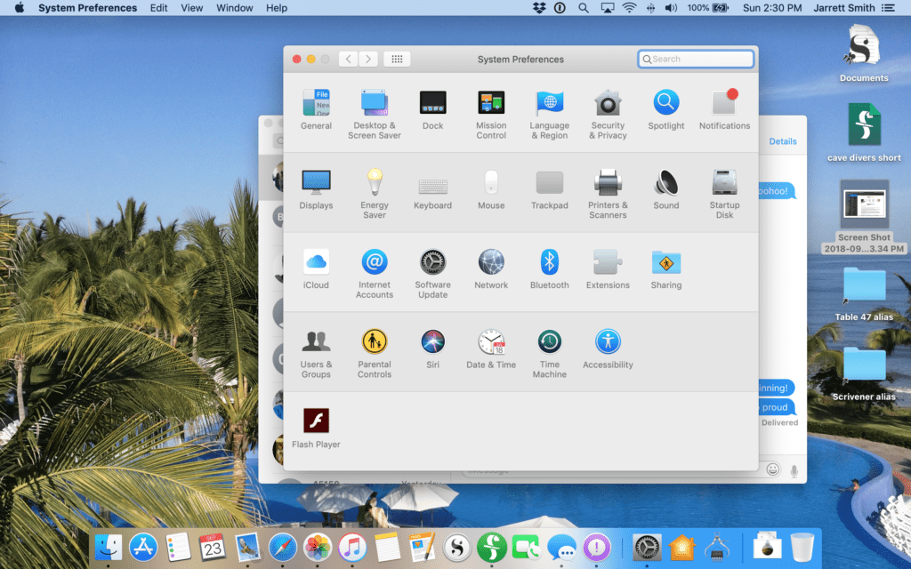Open the Apple menu
The height and width of the screenshot is (569, 911).
point(20,7)
